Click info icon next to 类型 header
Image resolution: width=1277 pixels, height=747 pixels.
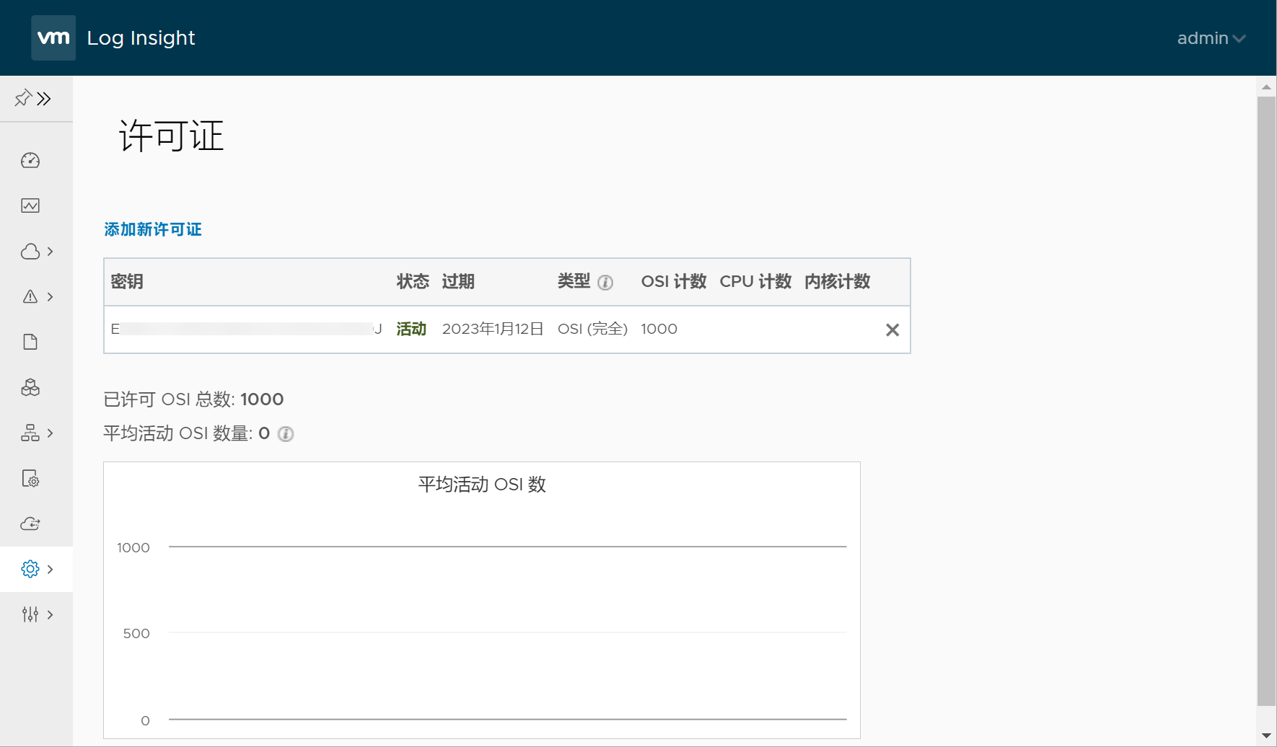point(605,283)
